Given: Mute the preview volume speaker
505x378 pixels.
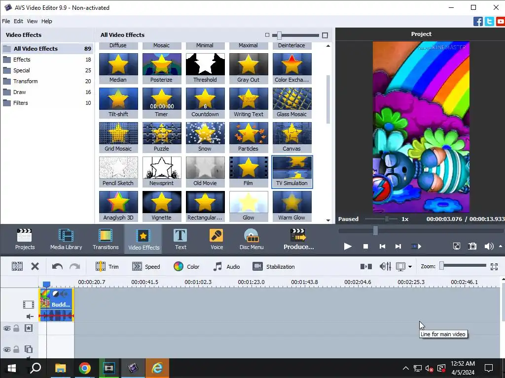Looking at the screenshot, I should [489, 247].
